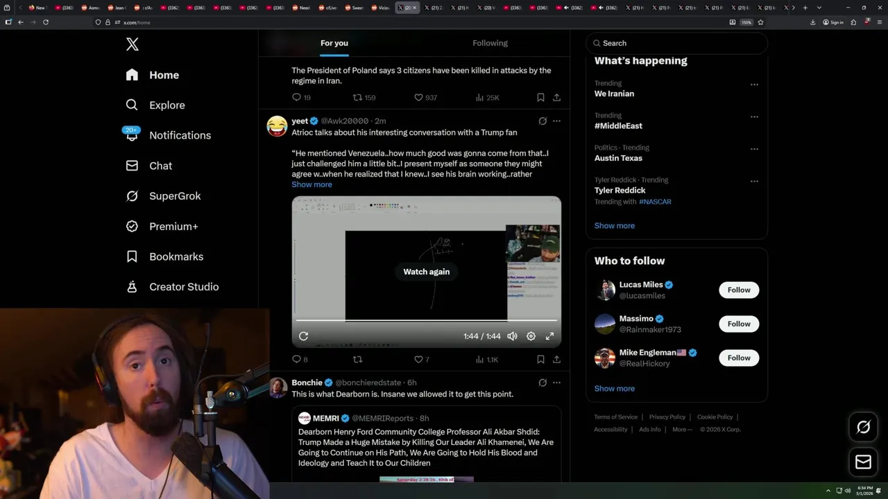Screen dimensions: 888x499
Task: Click Grok icon on Bonchie's post
Action: (x=543, y=383)
